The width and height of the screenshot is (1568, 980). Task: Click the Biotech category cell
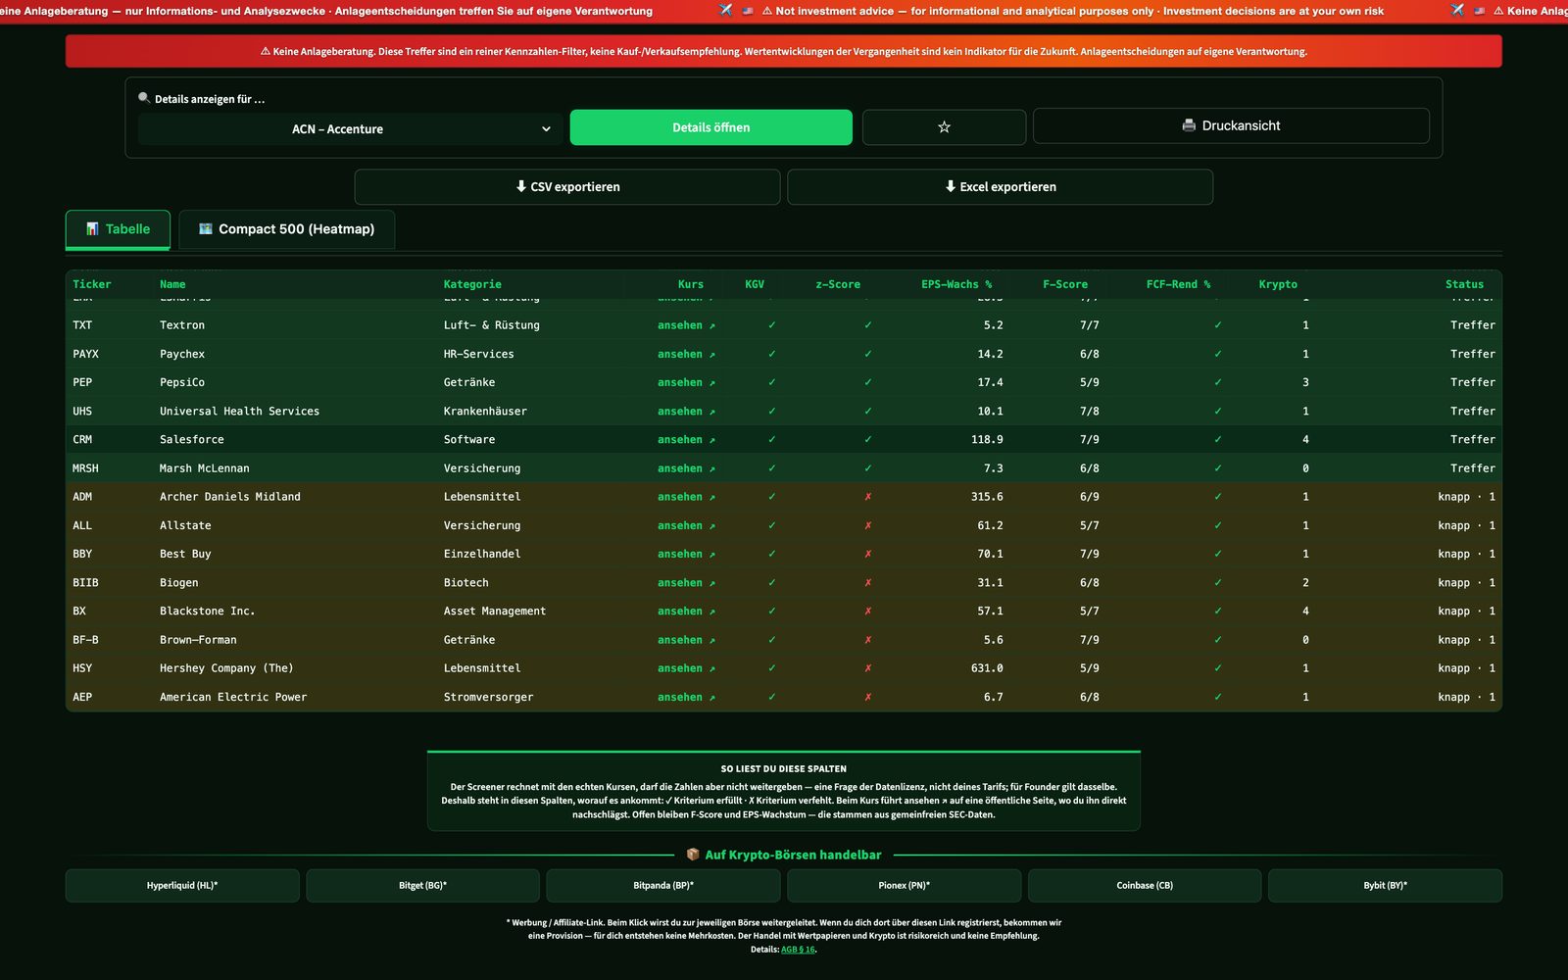pos(465,583)
